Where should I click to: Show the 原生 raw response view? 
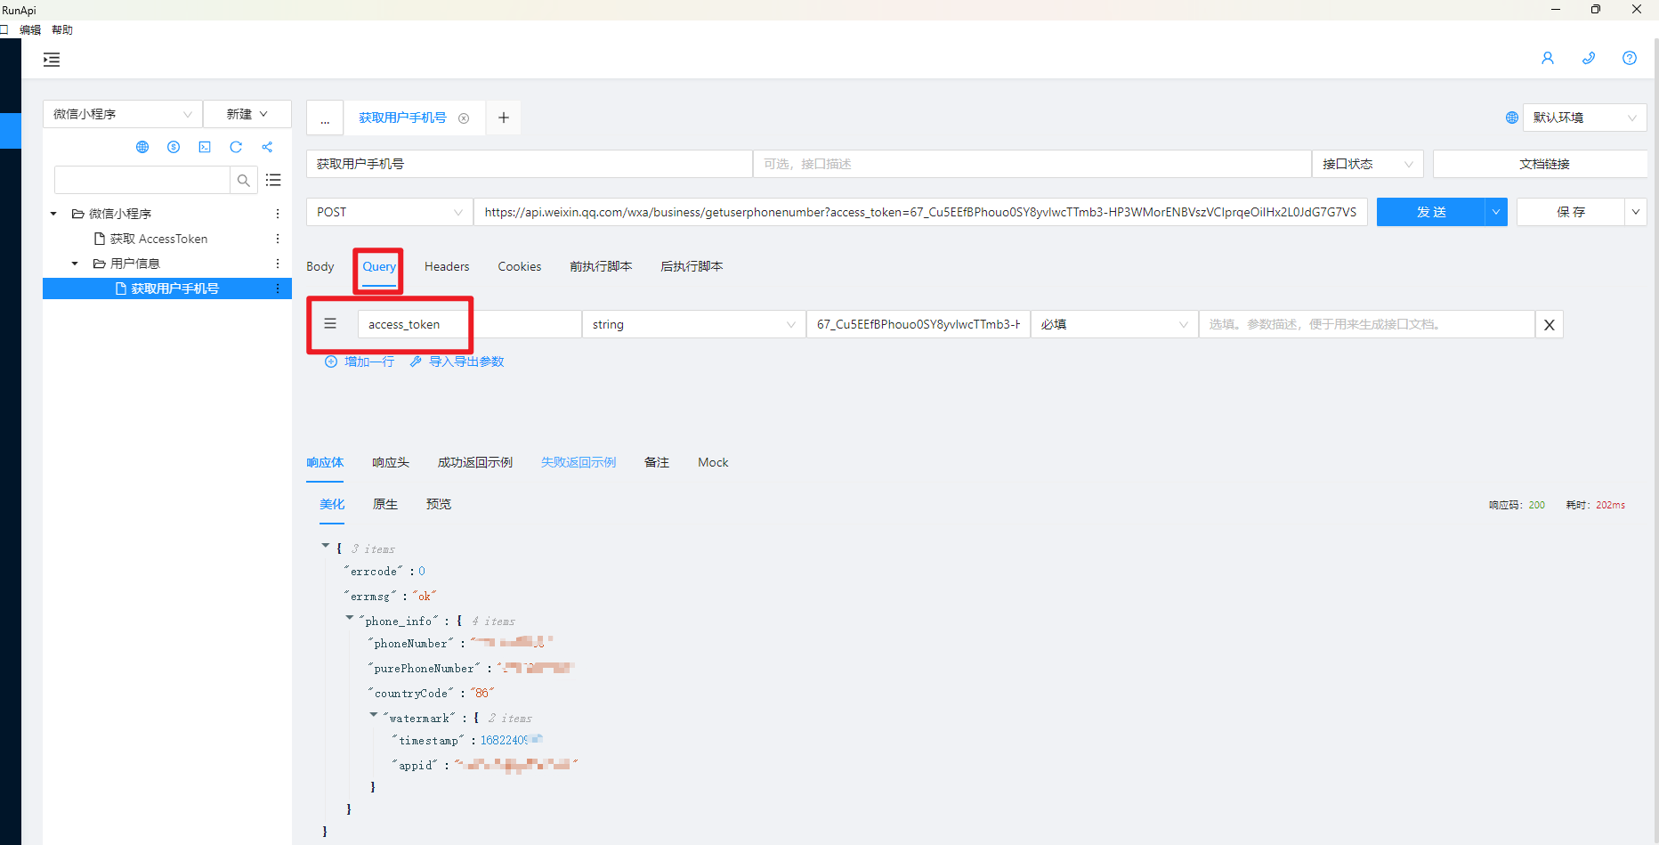(x=385, y=504)
